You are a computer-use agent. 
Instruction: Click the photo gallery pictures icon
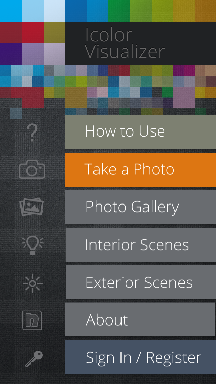click(x=32, y=207)
